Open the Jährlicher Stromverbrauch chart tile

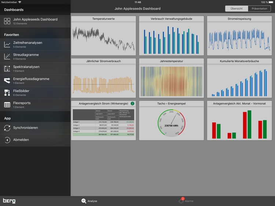(103, 78)
